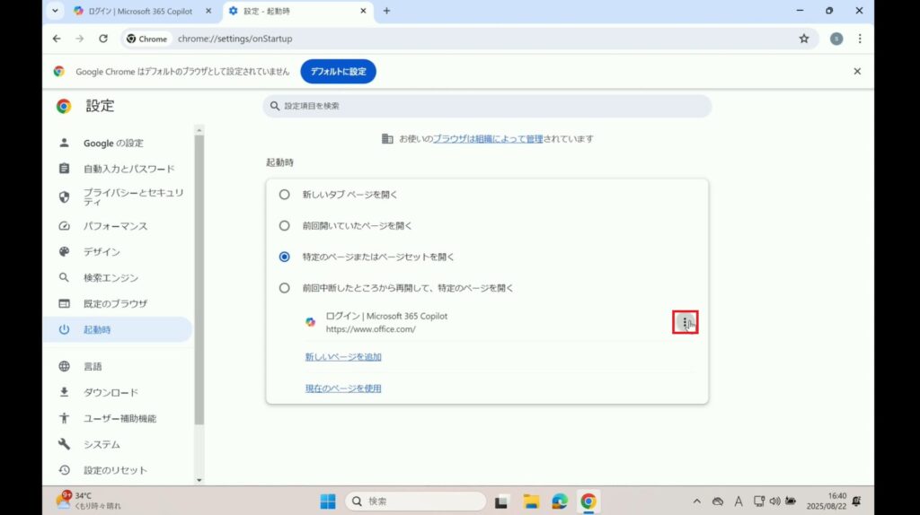This screenshot has width=920, height=515.
Task: Bookmark this page with the star icon
Action: (x=804, y=39)
